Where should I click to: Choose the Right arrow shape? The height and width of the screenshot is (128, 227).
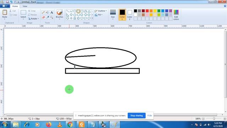pyautogui.click(x=82, y=15)
